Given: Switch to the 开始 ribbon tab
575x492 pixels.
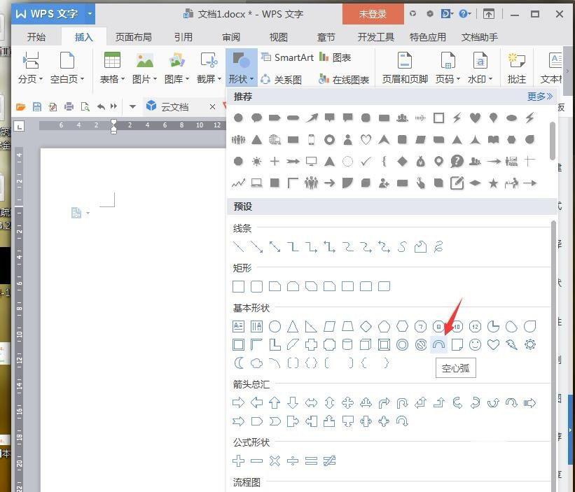Looking at the screenshot, I should pyautogui.click(x=36, y=37).
